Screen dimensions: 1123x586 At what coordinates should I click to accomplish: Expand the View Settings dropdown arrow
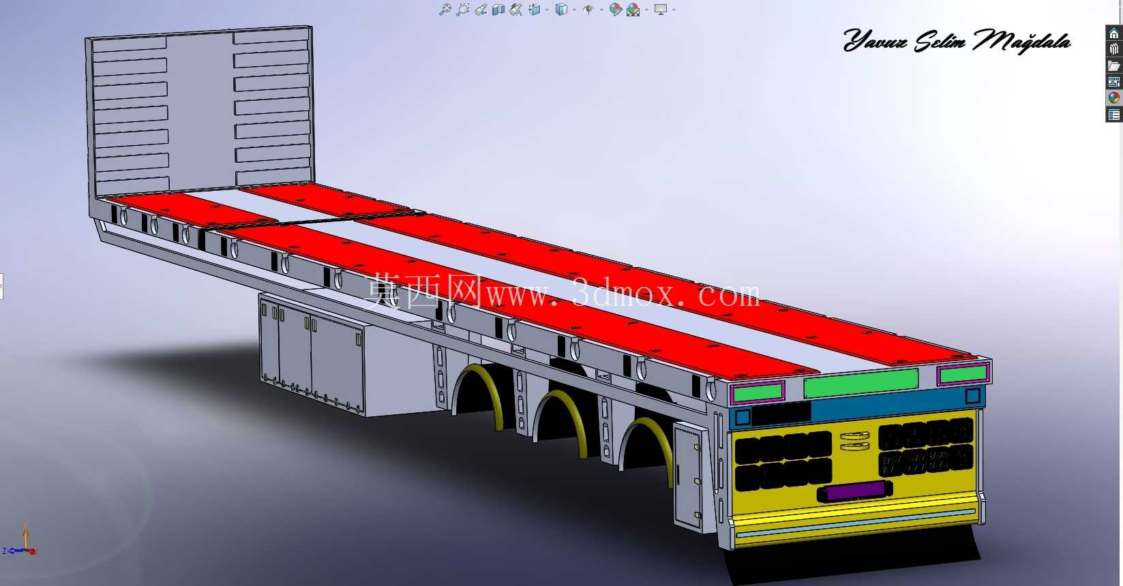[674, 10]
